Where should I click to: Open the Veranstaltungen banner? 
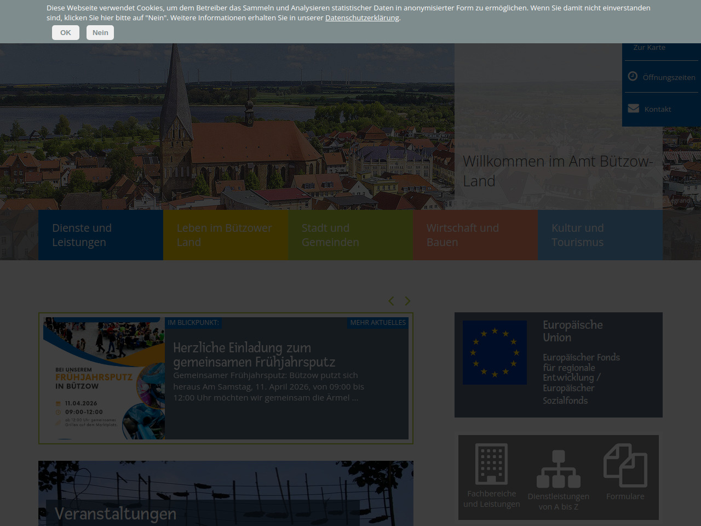pos(116,513)
